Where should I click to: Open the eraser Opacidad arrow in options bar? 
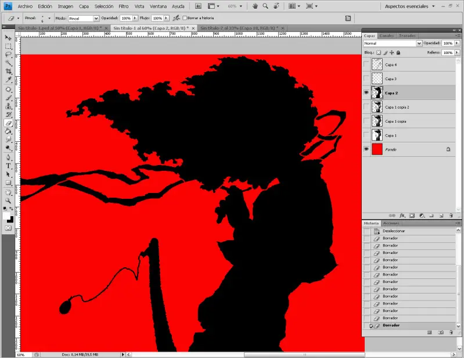[x=135, y=18]
